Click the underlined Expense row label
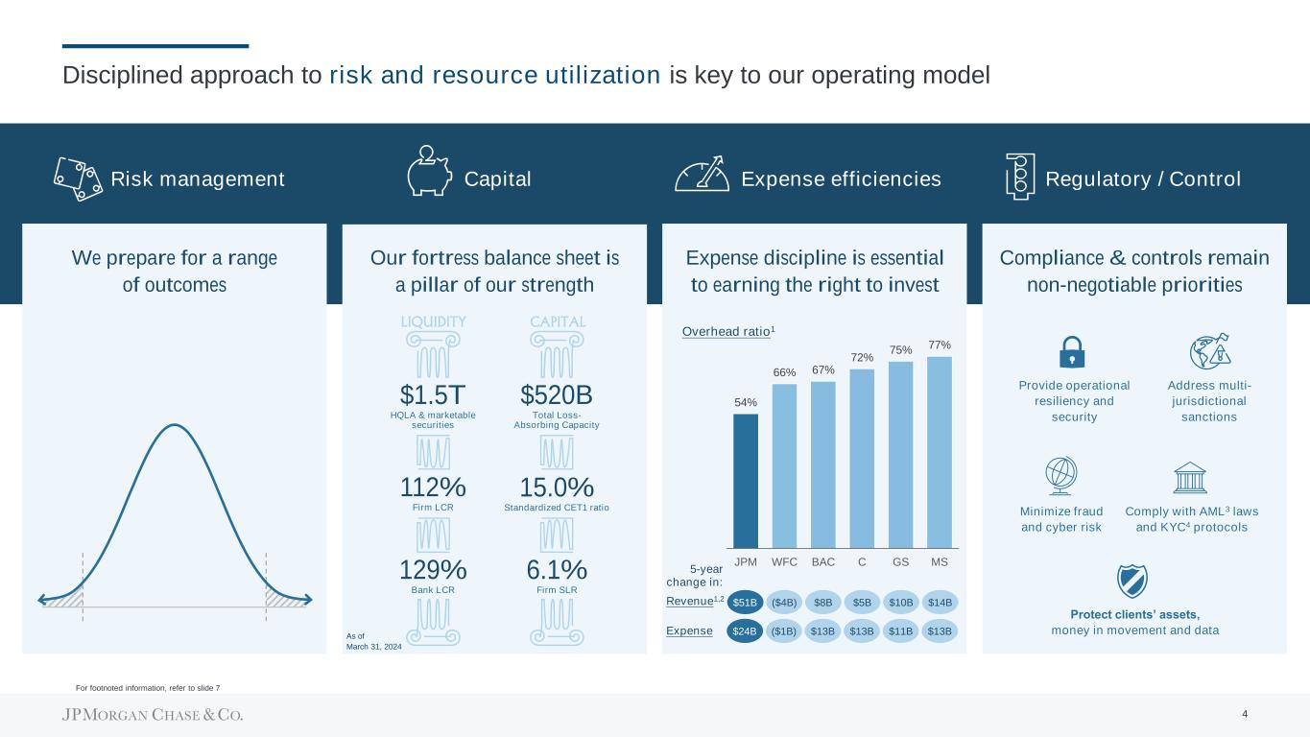 pyautogui.click(x=690, y=630)
